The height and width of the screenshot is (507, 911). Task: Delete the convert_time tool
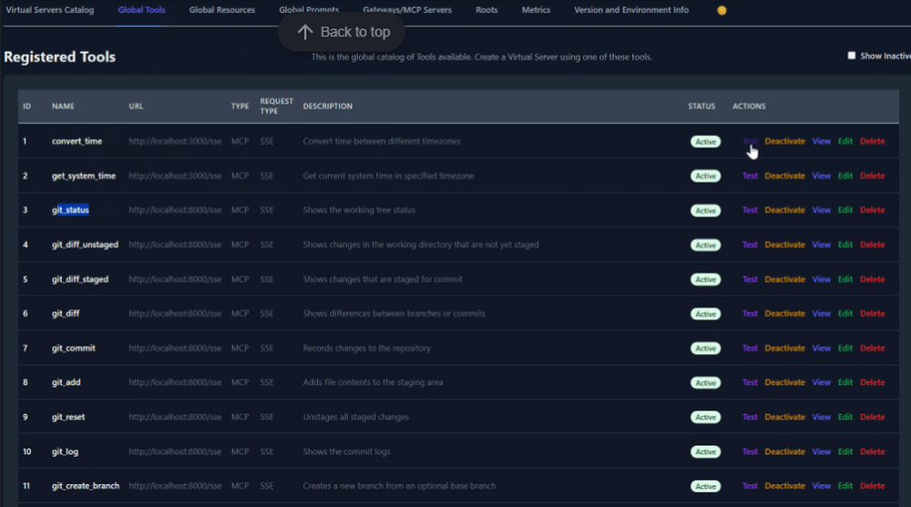(872, 141)
